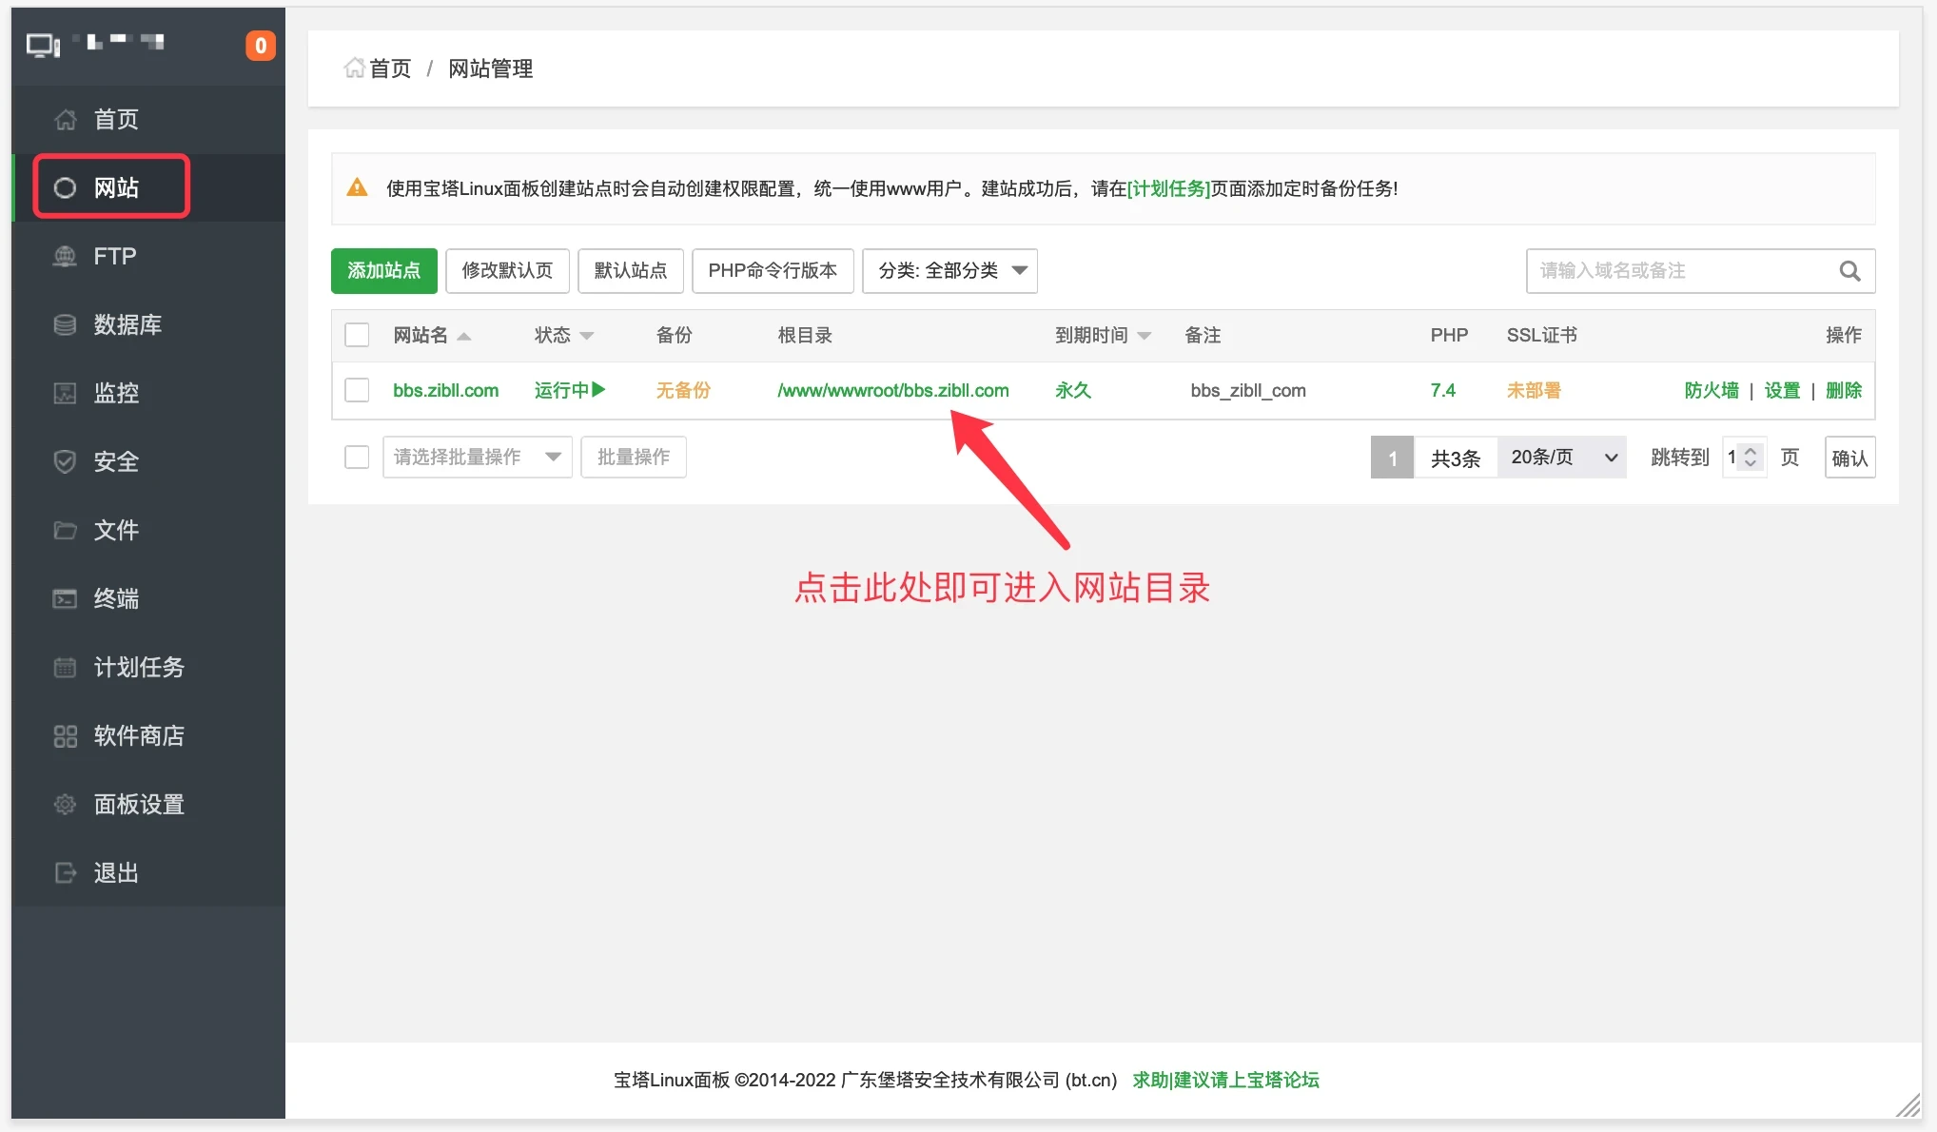Check the batch-operation checkbox below the table

coord(357,457)
